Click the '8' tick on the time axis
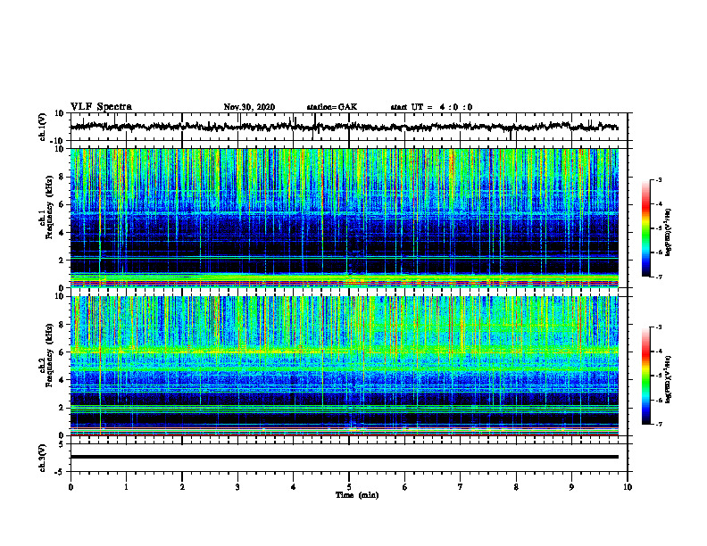707x546 pixels. [x=516, y=487]
